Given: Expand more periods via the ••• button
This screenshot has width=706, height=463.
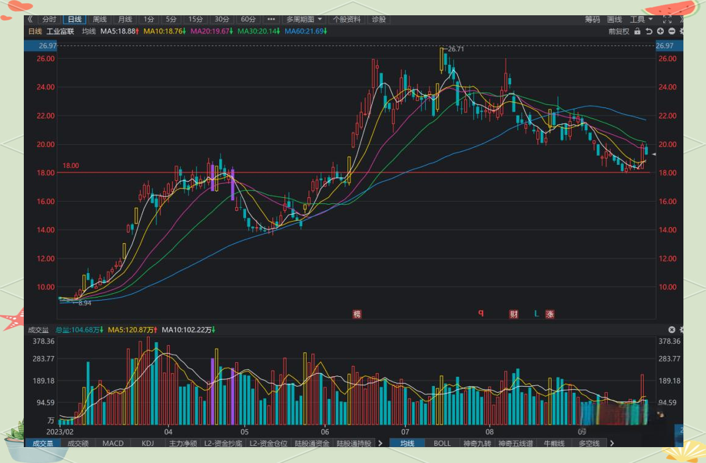Looking at the screenshot, I should click(271, 20).
